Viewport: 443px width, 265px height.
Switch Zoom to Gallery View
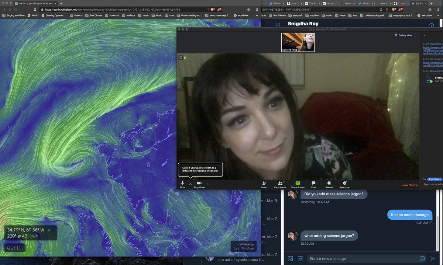pyautogui.click(x=403, y=35)
